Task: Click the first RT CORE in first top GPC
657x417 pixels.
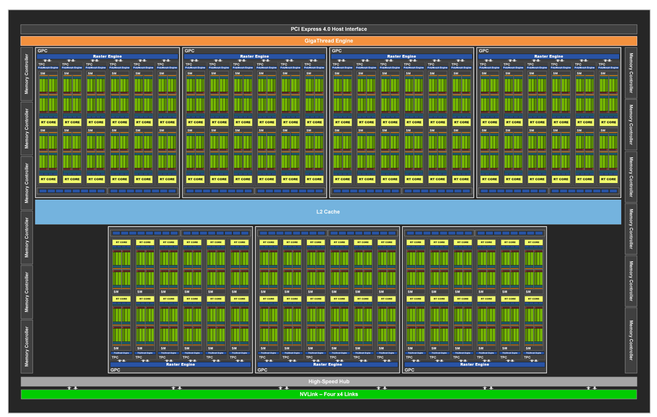Action: [x=48, y=122]
